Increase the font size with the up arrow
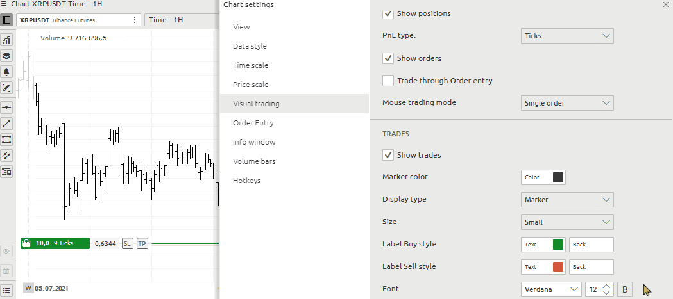 coord(606,286)
